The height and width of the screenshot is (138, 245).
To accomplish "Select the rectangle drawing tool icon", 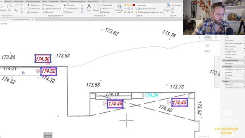I will click(x=22, y=5).
